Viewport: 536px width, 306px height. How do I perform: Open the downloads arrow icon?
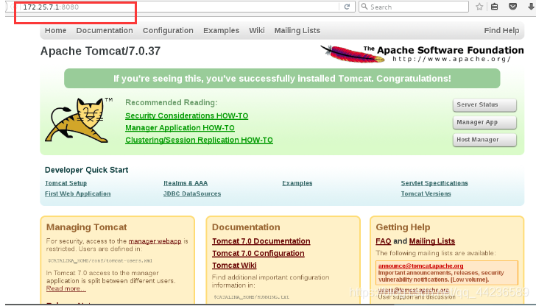pos(531,7)
